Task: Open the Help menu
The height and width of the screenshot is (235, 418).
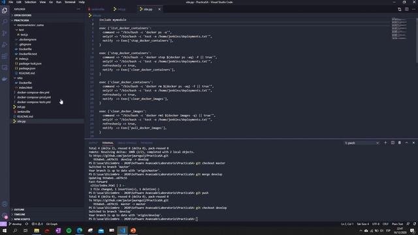Action: 82,2
